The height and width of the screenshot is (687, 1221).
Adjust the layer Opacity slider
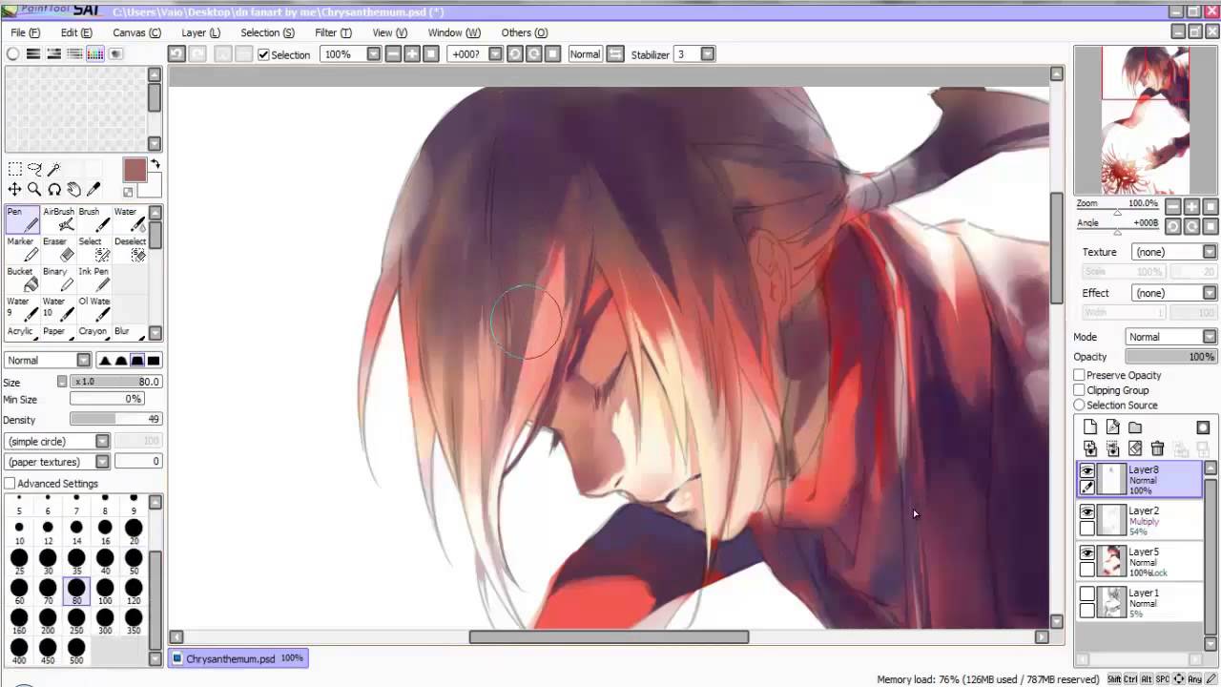pos(1170,357)
